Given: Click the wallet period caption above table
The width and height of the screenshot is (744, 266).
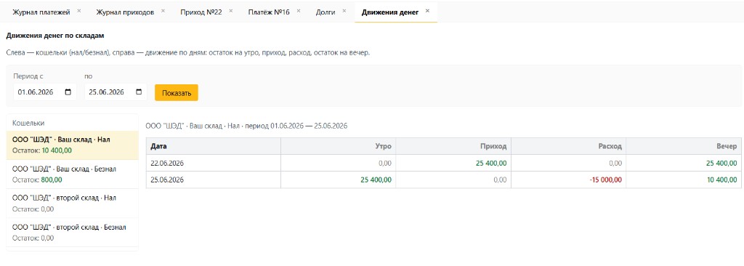Looking at the screenshot, I should [x=247, y=126].
